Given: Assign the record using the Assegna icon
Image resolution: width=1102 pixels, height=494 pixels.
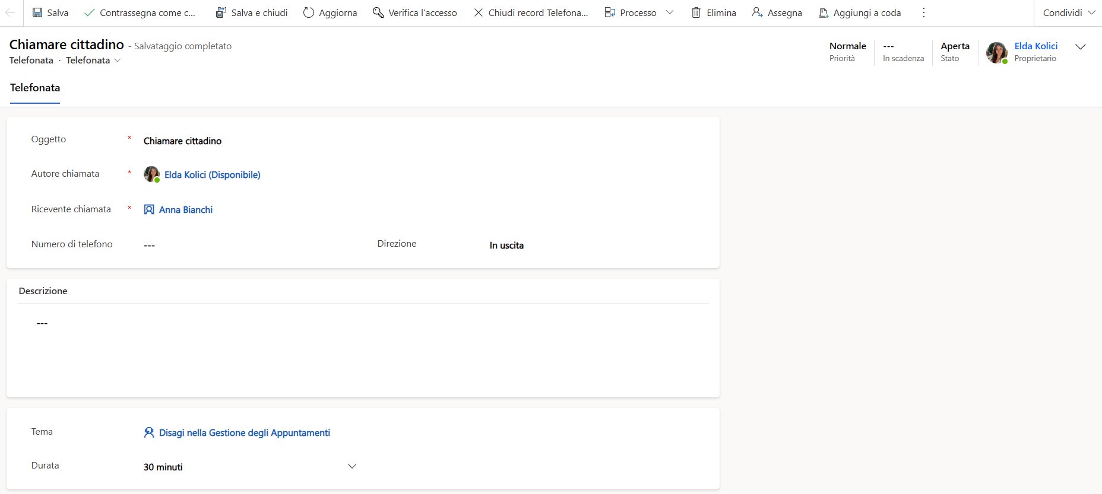Looking at the screenshot, I should point(757,12).
